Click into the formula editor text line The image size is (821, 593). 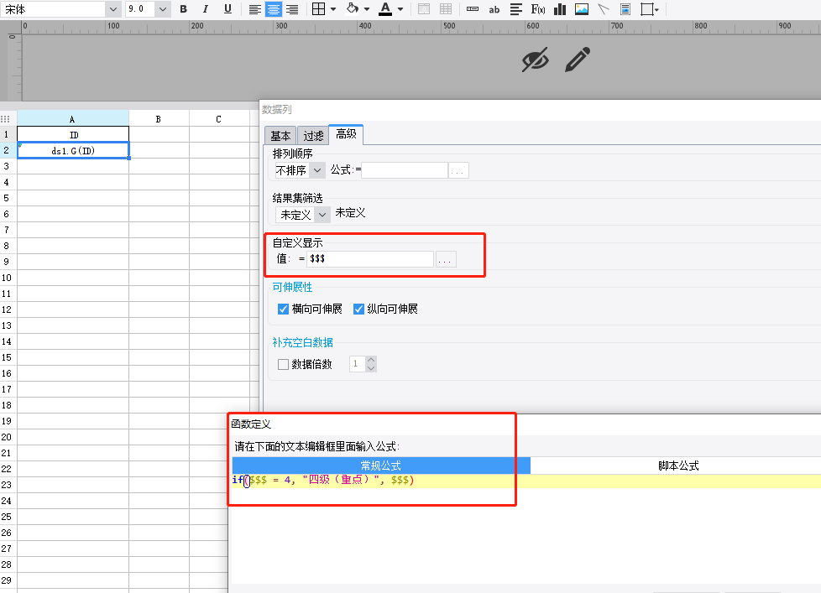coord(526,480)
